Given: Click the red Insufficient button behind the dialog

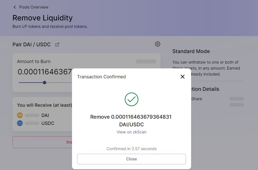Looking at the screenshot, I should click(x=42, y=142).
